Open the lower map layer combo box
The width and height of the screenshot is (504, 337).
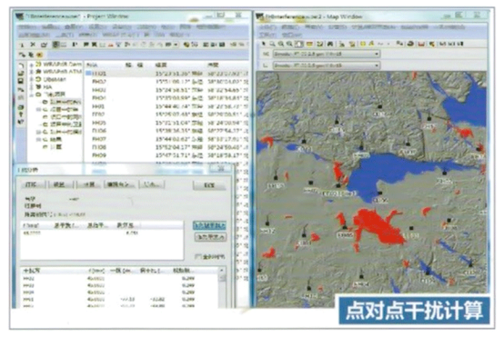coord(327,65)
